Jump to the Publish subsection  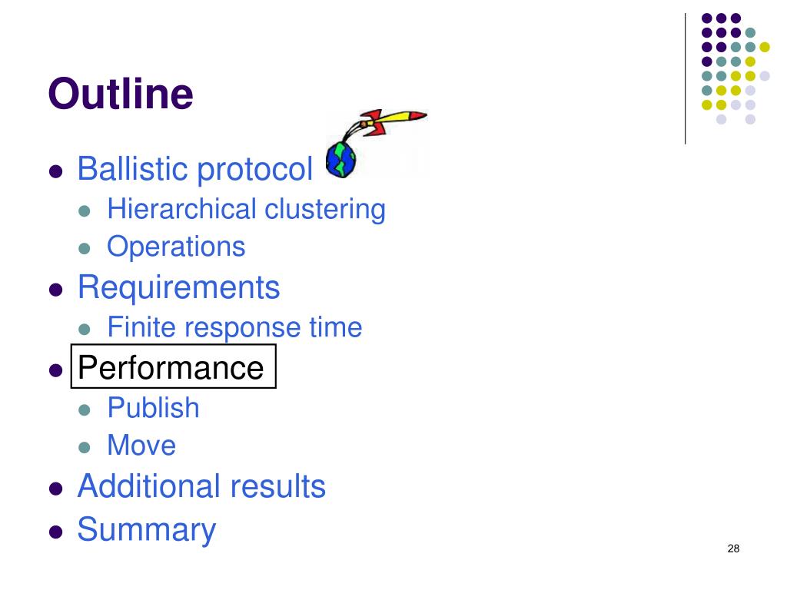click(x=153, y=407)
